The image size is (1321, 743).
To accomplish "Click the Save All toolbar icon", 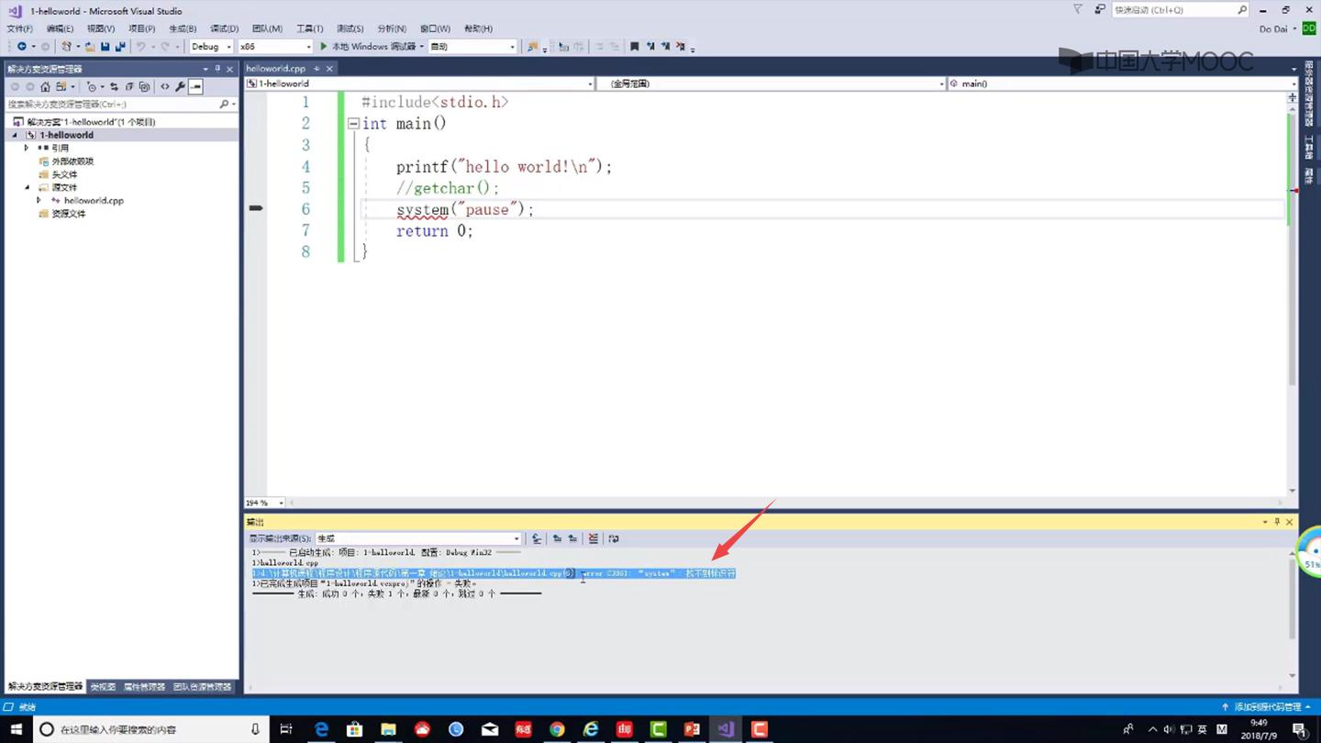I will pos(119,47).
